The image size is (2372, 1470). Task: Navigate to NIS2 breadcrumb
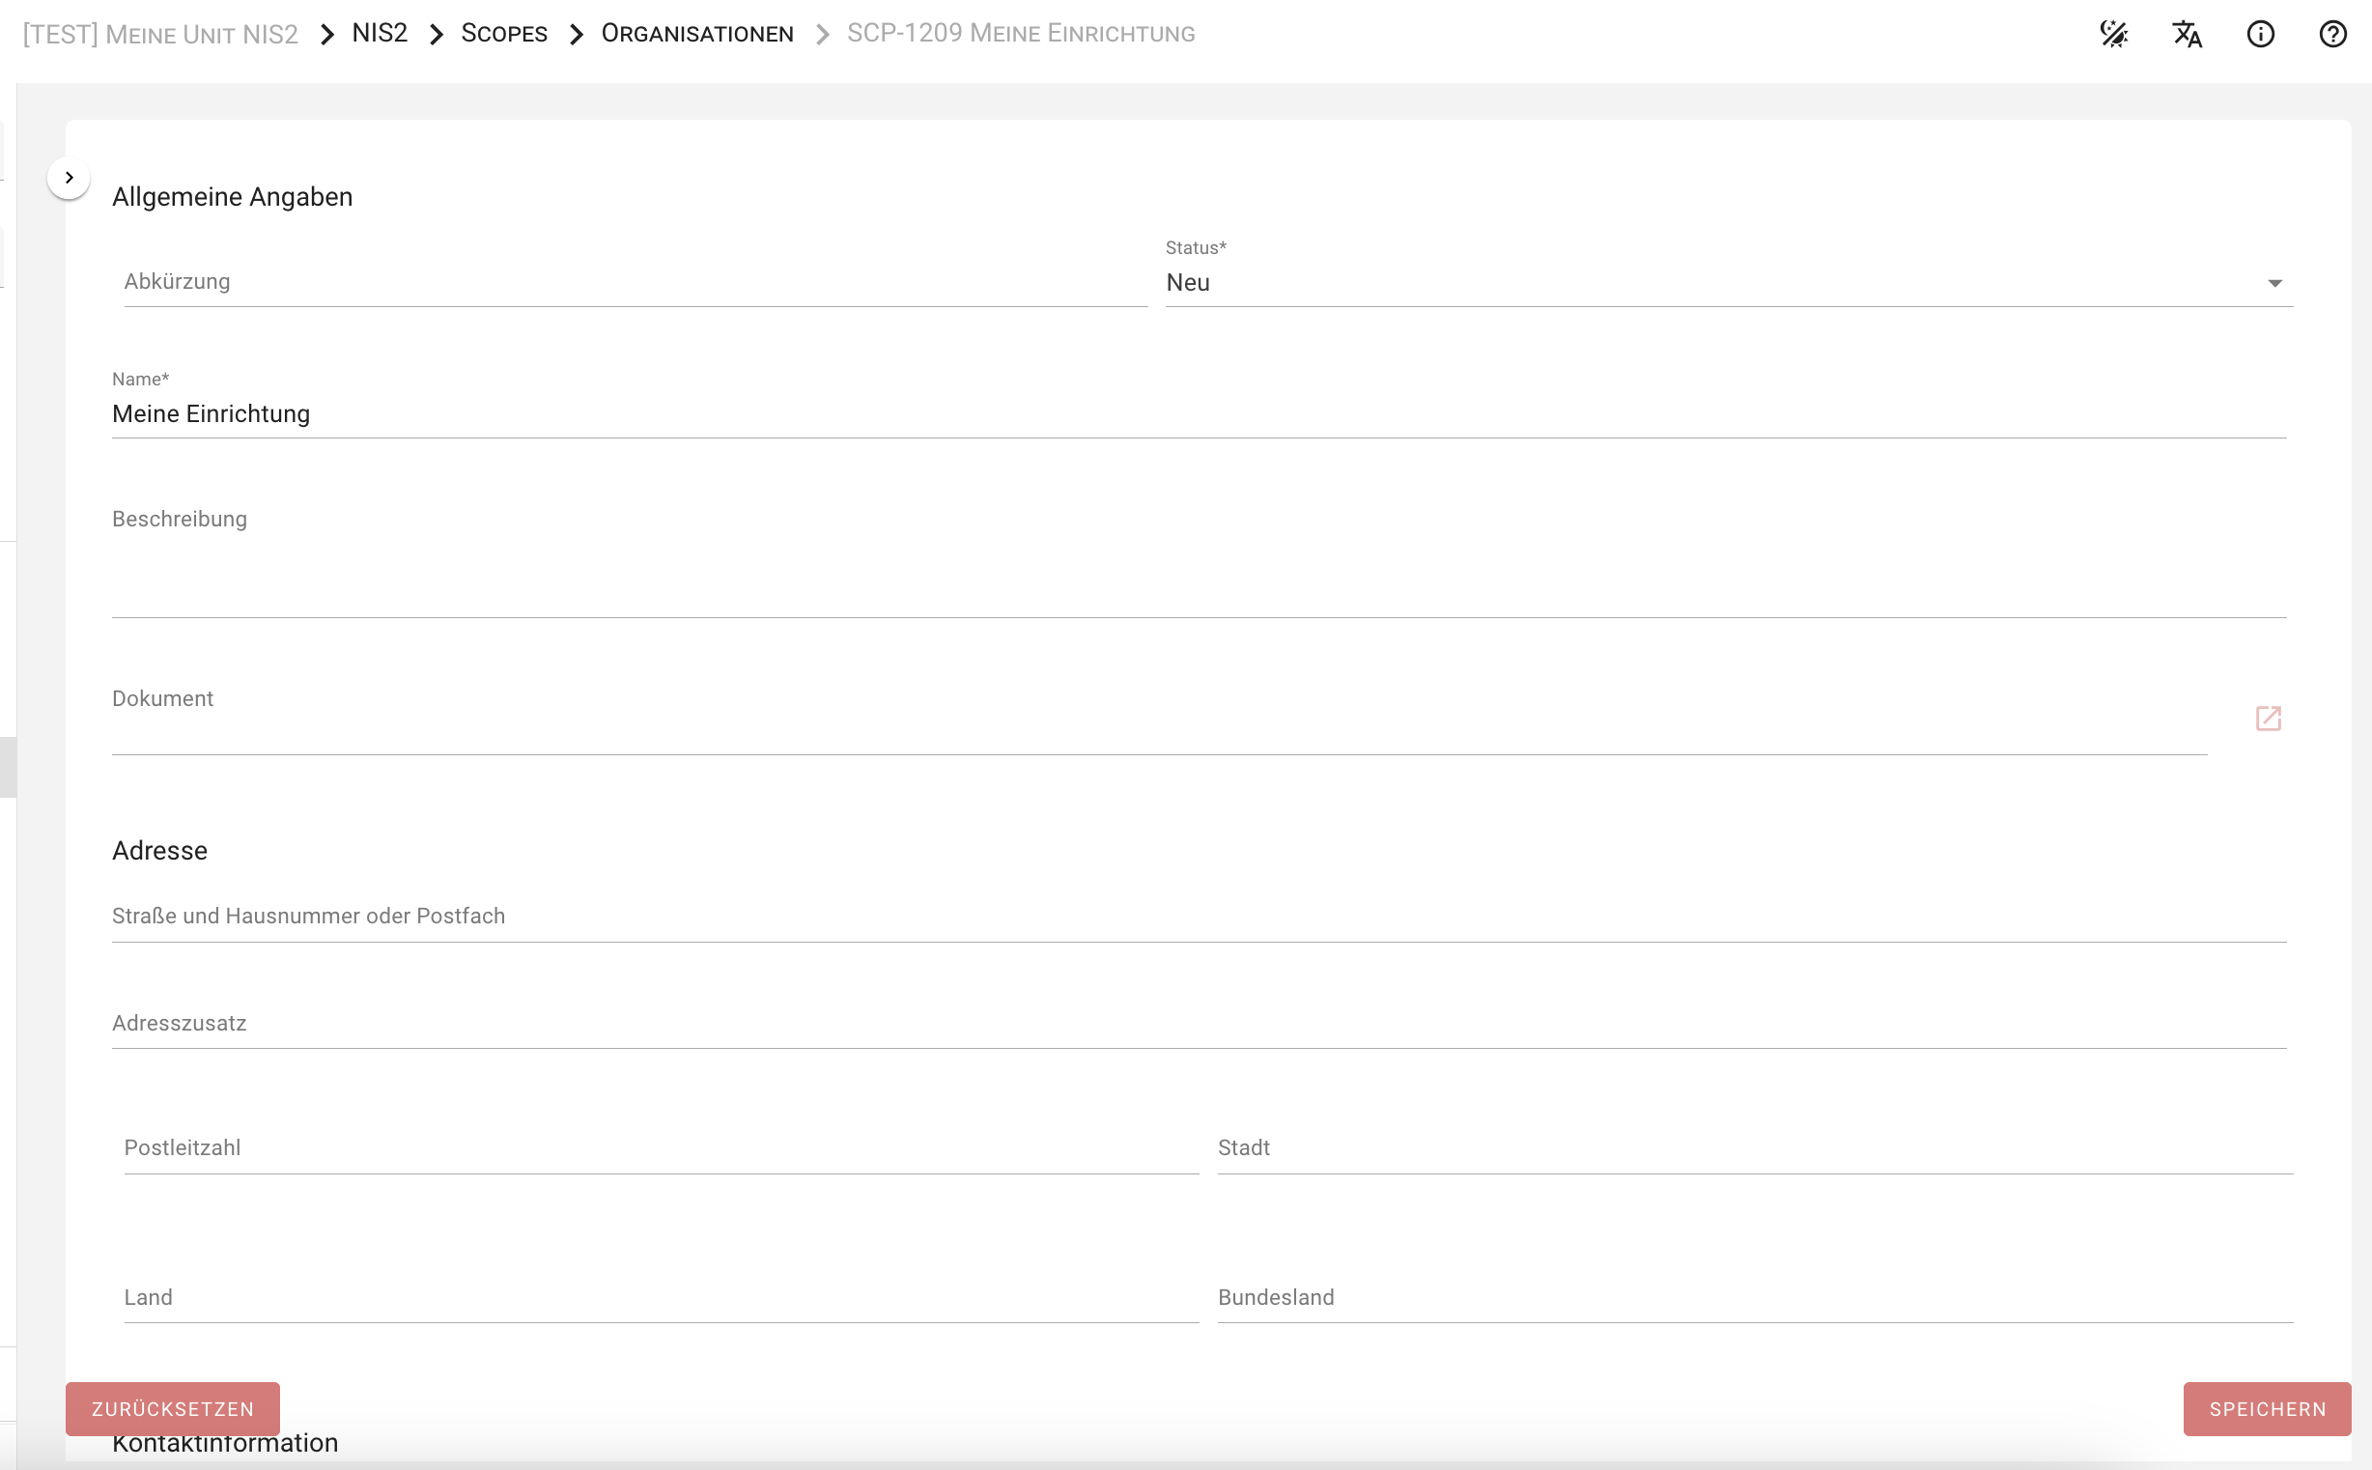click(x=380, y=34)
